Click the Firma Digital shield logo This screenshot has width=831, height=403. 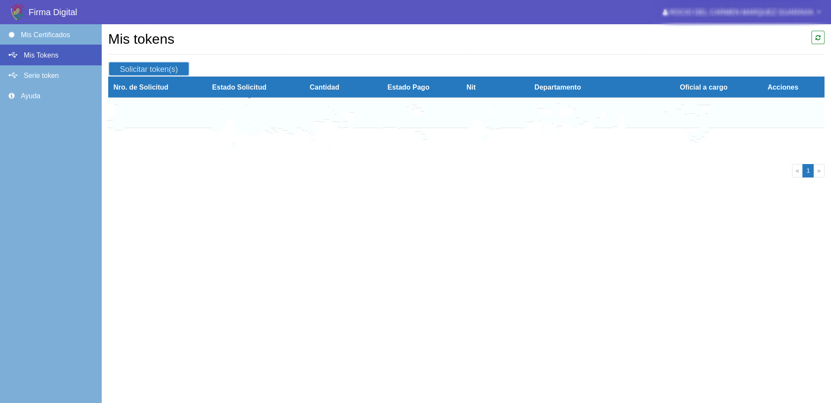click(17, 12)
